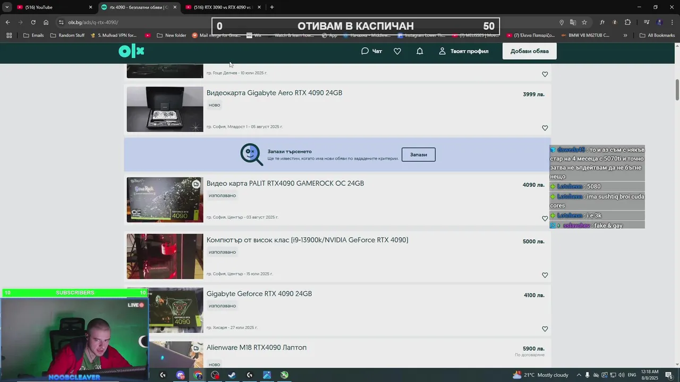680x382 pixels.
Task: Click Gigabyte Aero listing thumbnail
Action: click(x=165, y=109)
